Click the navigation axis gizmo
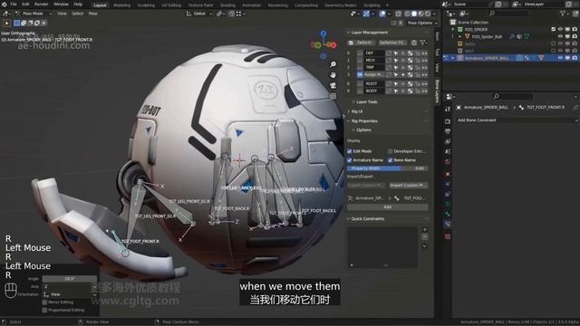Image resolution: width=580 pixels, height=326 pixels. [324, 44]
